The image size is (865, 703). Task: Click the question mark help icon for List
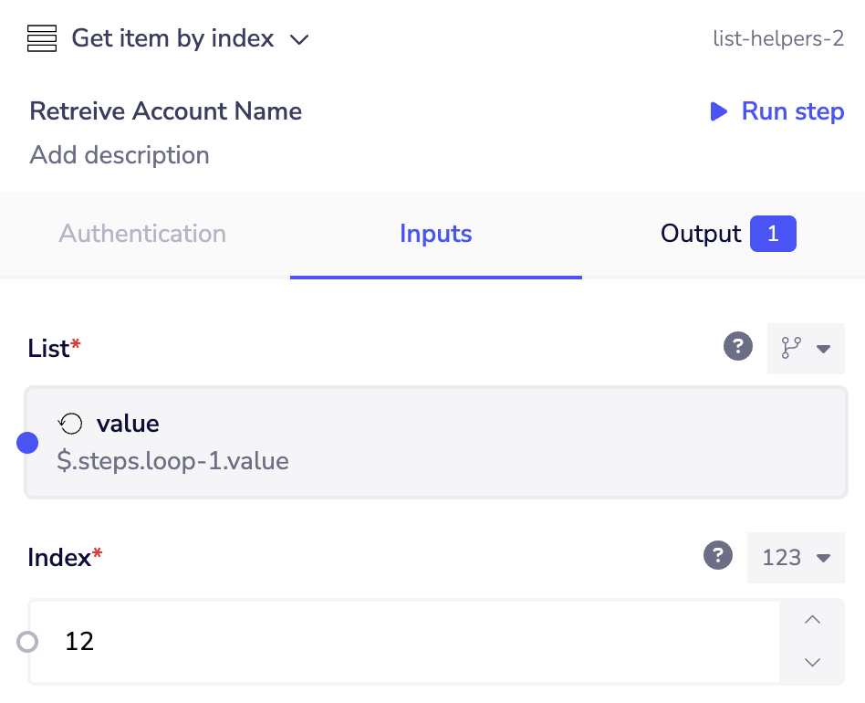point(738,346)
